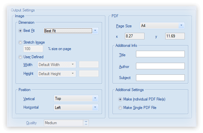The width and height of the screenshot is (203, 133).
Task: Select the Best Fit radio button
Action: (21, 31)
